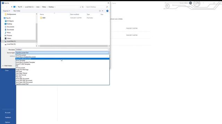Open 3D Objects in the navigation pane
The height and width of the screenshot is (124, 222).
pos(10,21)
